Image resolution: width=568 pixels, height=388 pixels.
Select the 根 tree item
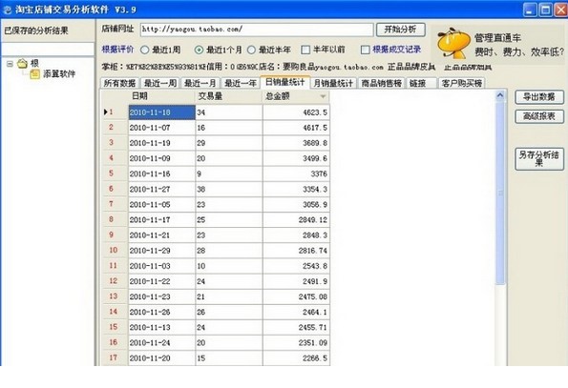pos(34,63)
